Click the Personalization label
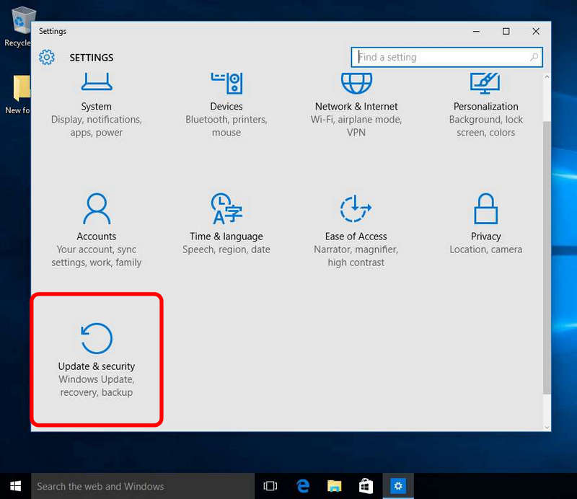Viewport: 577px width, 499px height. pos(485,106)
